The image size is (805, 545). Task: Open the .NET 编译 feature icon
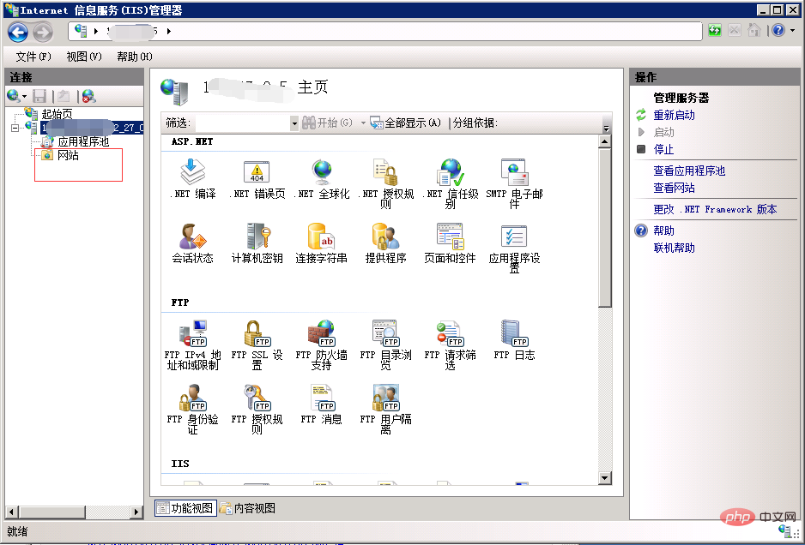click(x=192, y=178)
